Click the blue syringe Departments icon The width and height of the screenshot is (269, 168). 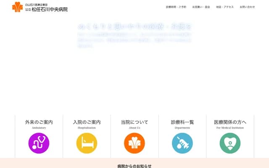point(182,143)
